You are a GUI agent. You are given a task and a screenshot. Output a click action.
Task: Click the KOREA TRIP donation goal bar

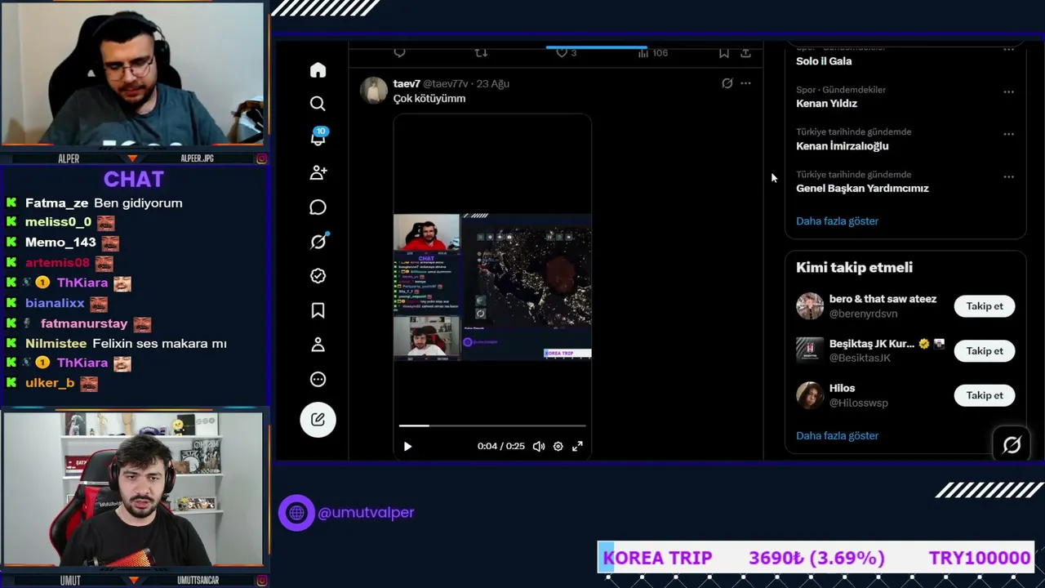coord(816,558)
